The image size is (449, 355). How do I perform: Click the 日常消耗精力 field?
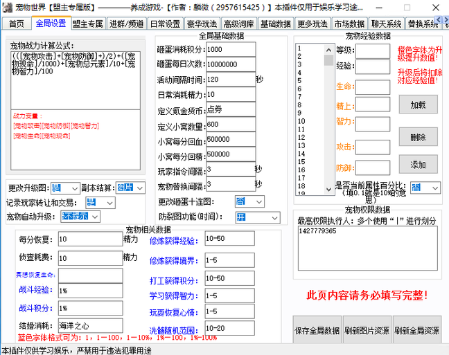click(231, 94)
